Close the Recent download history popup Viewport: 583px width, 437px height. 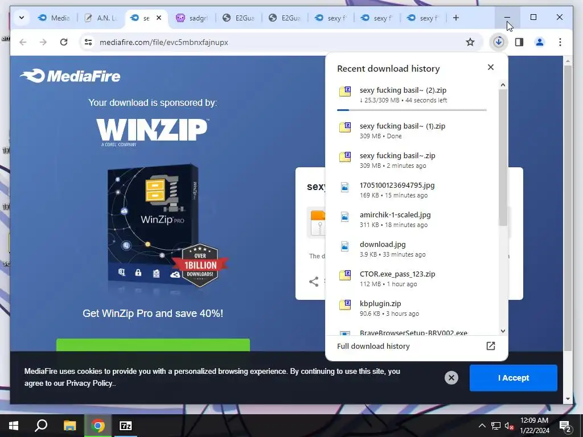(490, 67)
